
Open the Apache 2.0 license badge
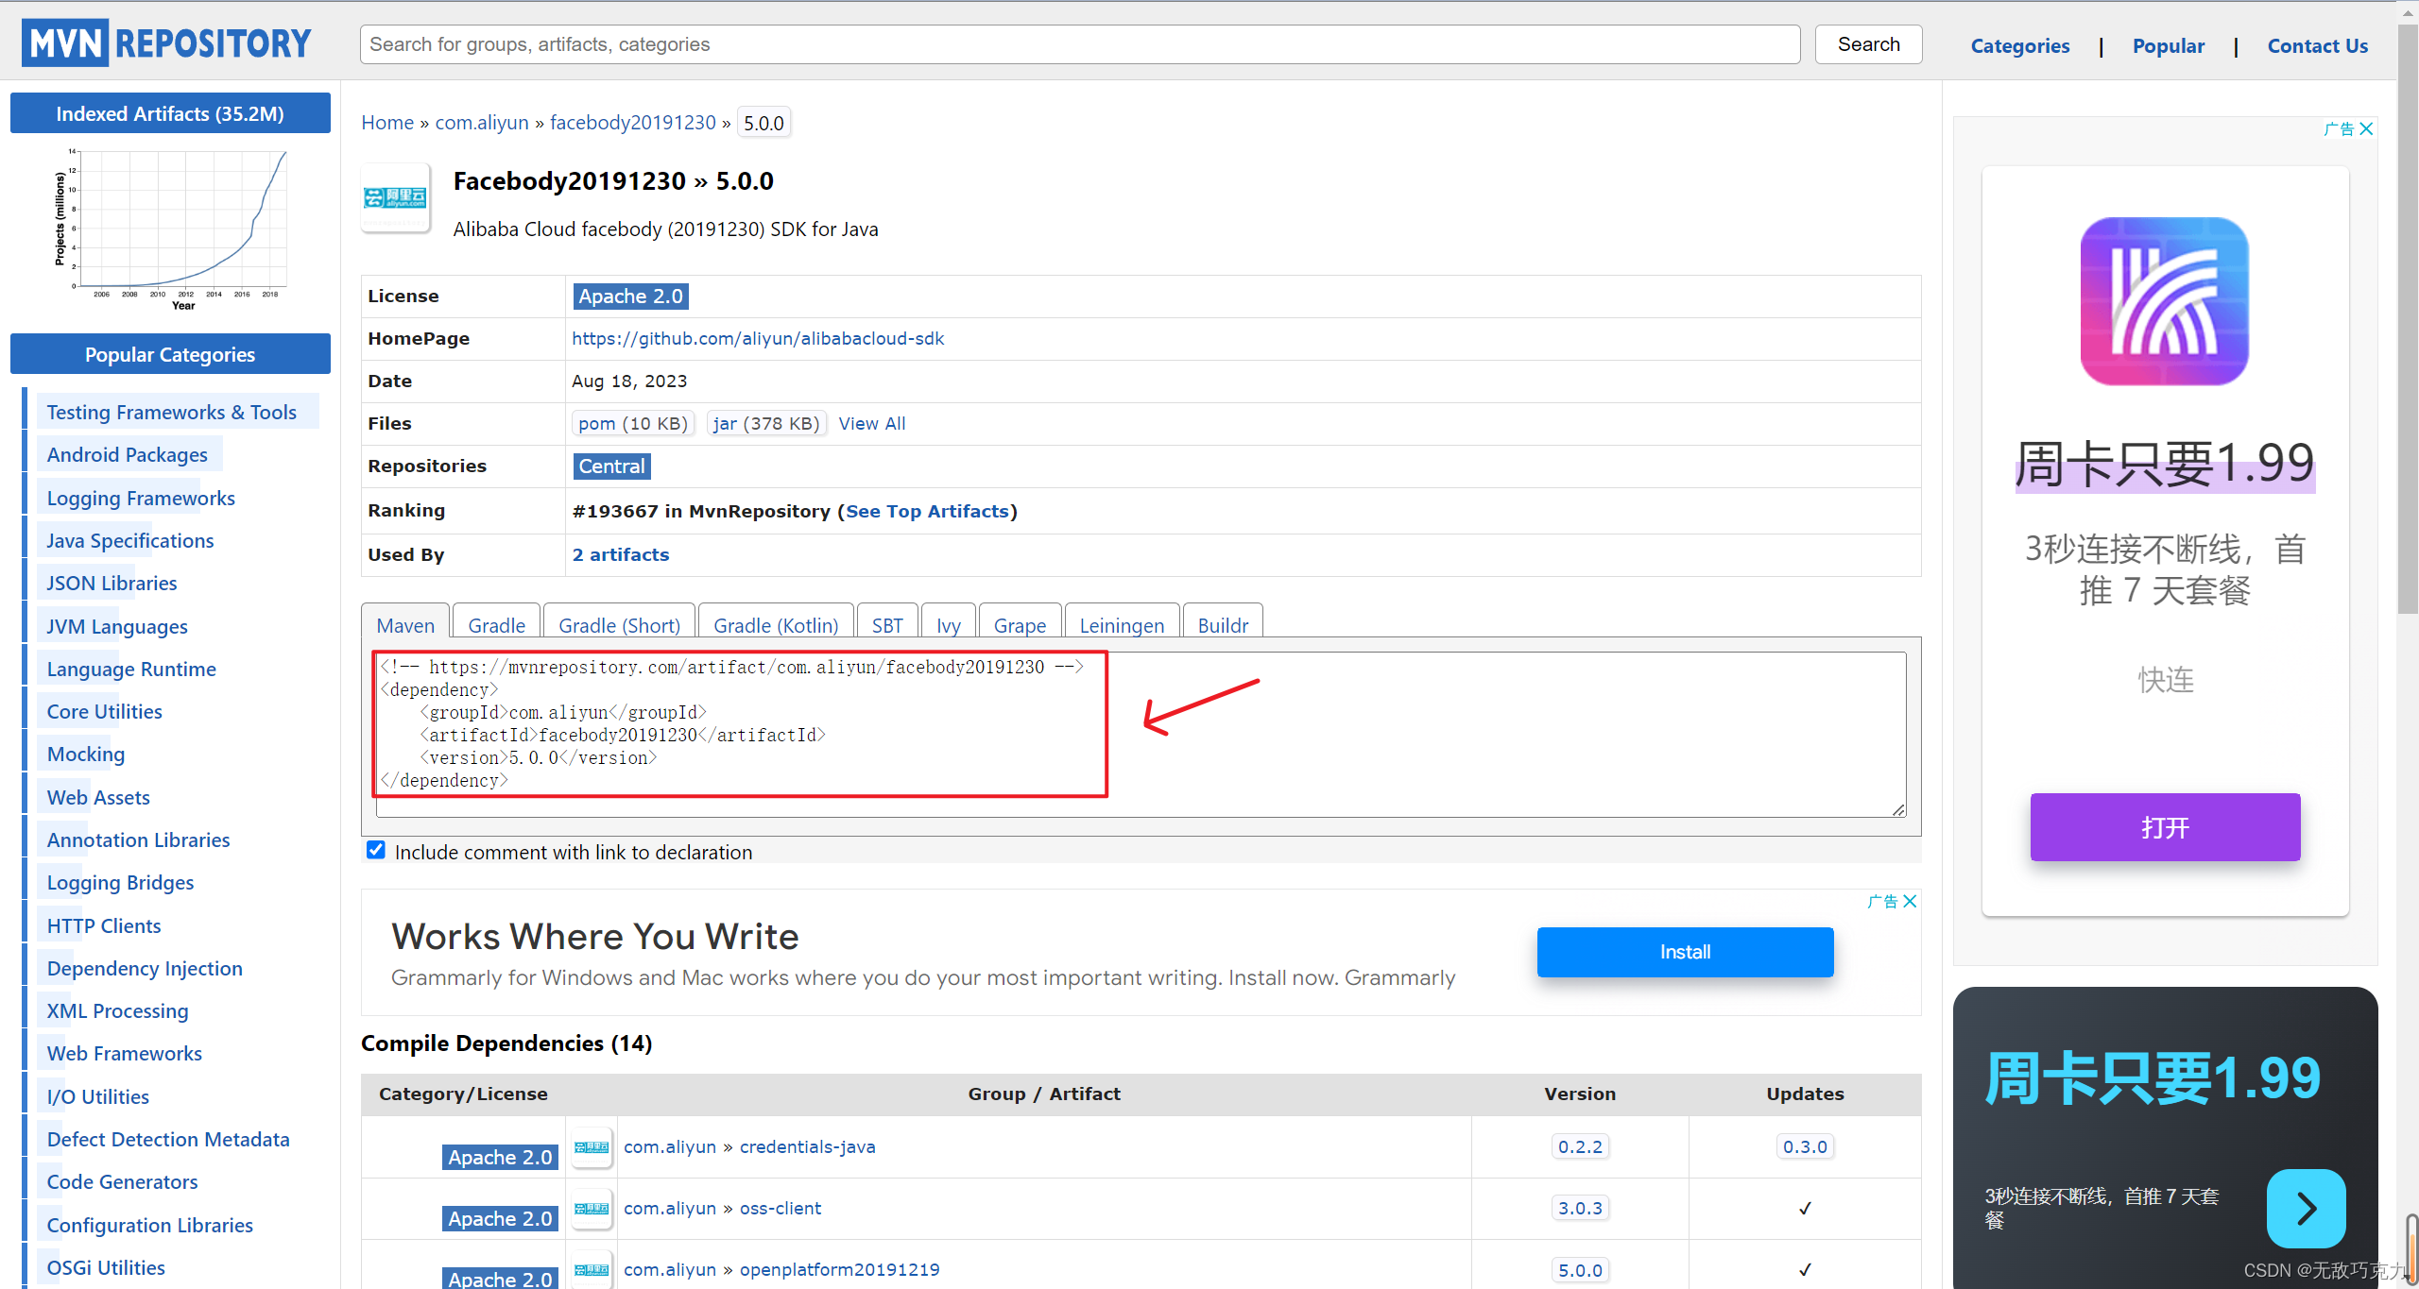click(x=630, y=297)
